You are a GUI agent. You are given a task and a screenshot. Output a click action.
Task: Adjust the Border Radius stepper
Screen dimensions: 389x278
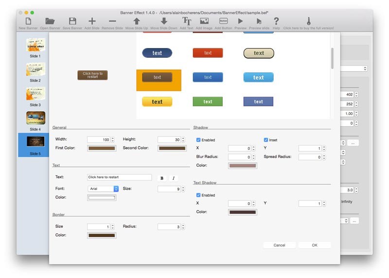(x=183, y=227)
